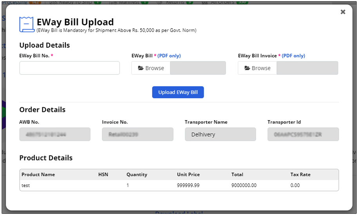The height and width of the screenshot is (215, 358).
Task: Click the quantity value 1 in the test row
Action: (128, 185)
